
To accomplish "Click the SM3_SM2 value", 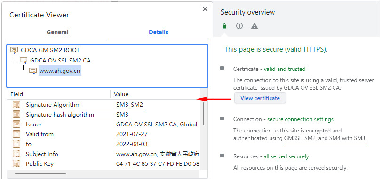I will click(130, 105).
